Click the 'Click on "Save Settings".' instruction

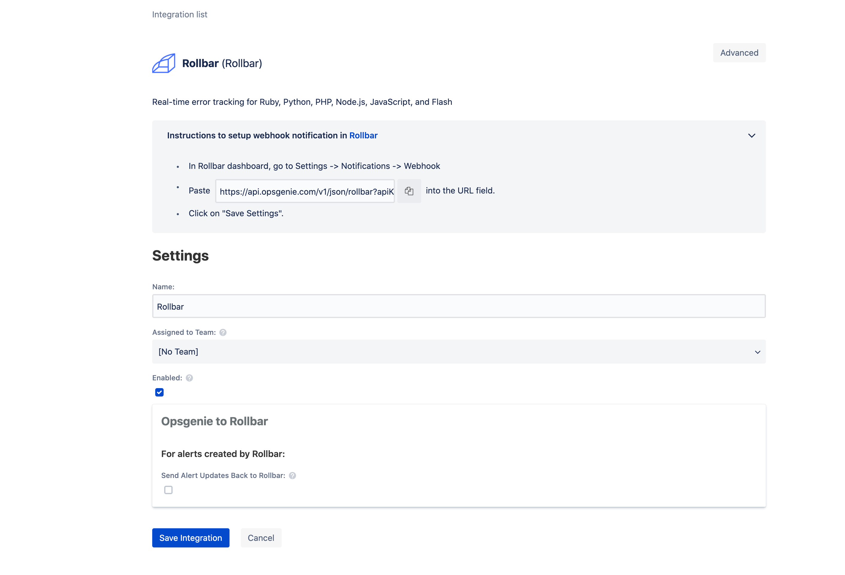point(236,213)
